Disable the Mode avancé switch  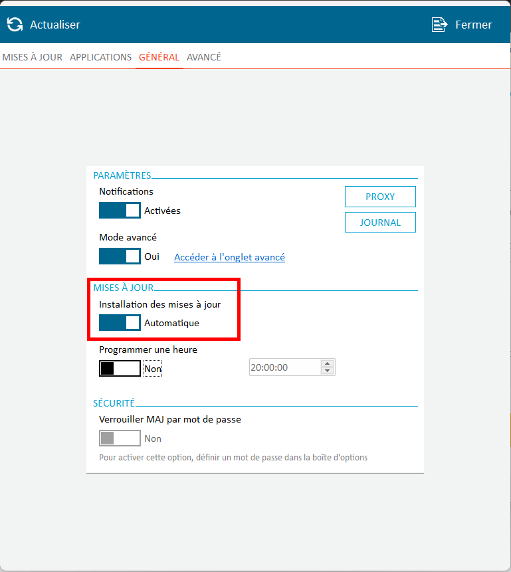[120, 256]
